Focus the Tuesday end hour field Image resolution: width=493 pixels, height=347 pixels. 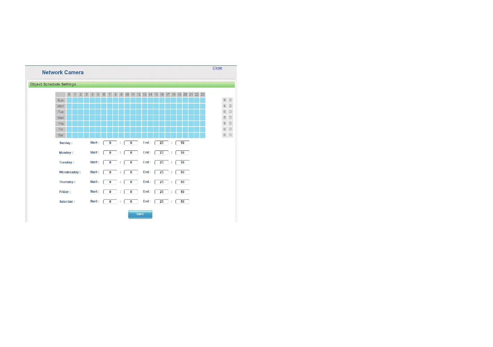pos(162,162)
